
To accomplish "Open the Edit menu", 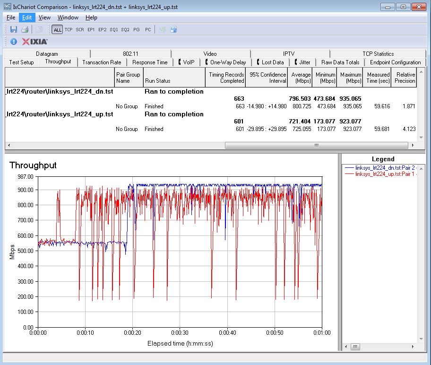I will (26, 17).
